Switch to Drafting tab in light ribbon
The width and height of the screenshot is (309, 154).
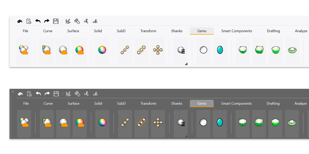[x=273, y=31]
